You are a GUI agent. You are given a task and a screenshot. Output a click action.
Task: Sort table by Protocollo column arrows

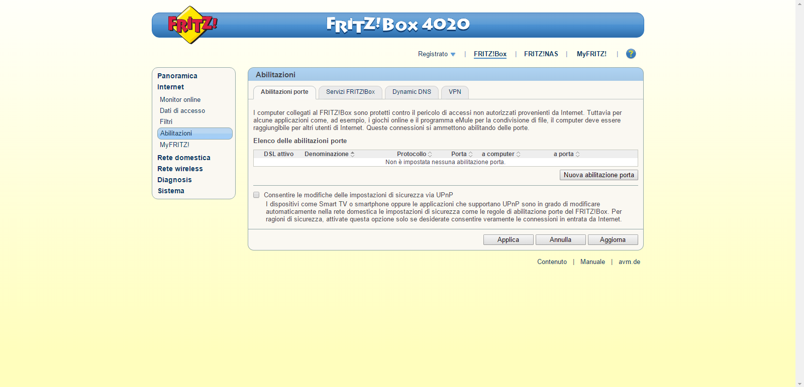430,154
